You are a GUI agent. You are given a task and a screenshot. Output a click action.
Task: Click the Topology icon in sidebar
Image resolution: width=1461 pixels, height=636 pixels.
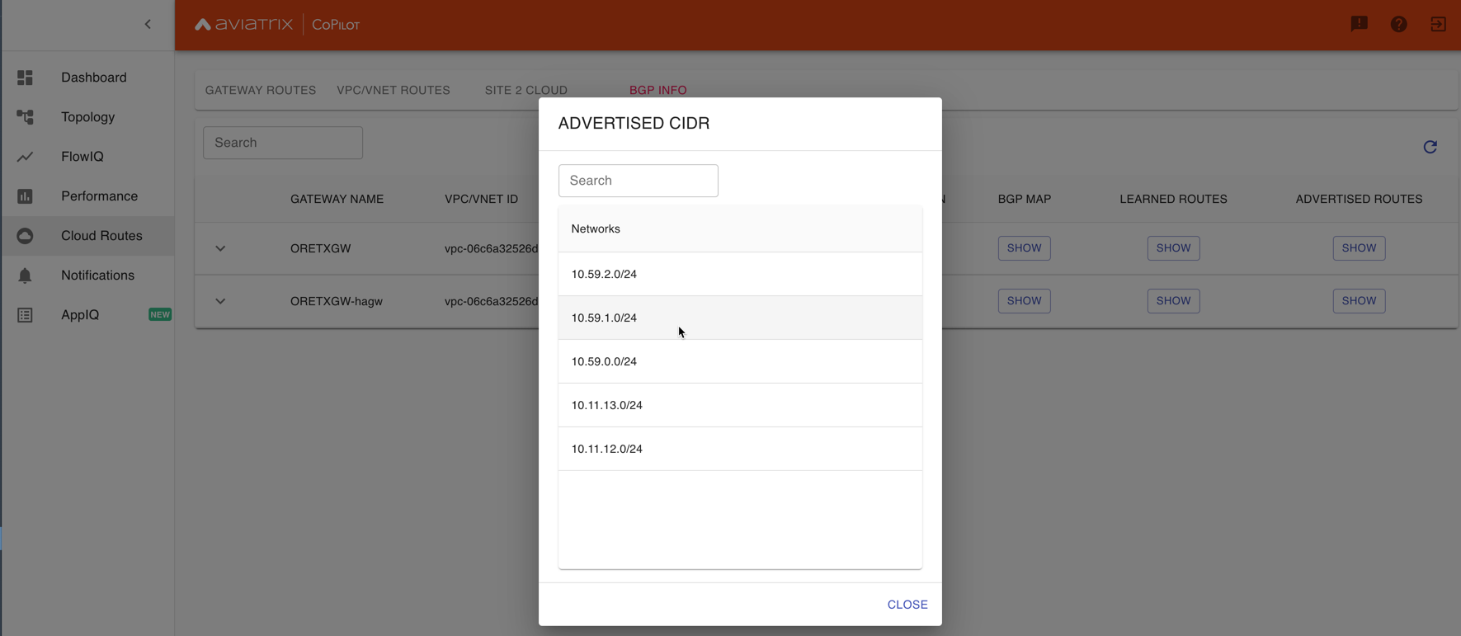25,117
